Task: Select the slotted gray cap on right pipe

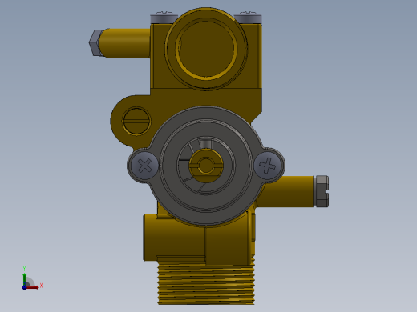Action: (322, 191)
